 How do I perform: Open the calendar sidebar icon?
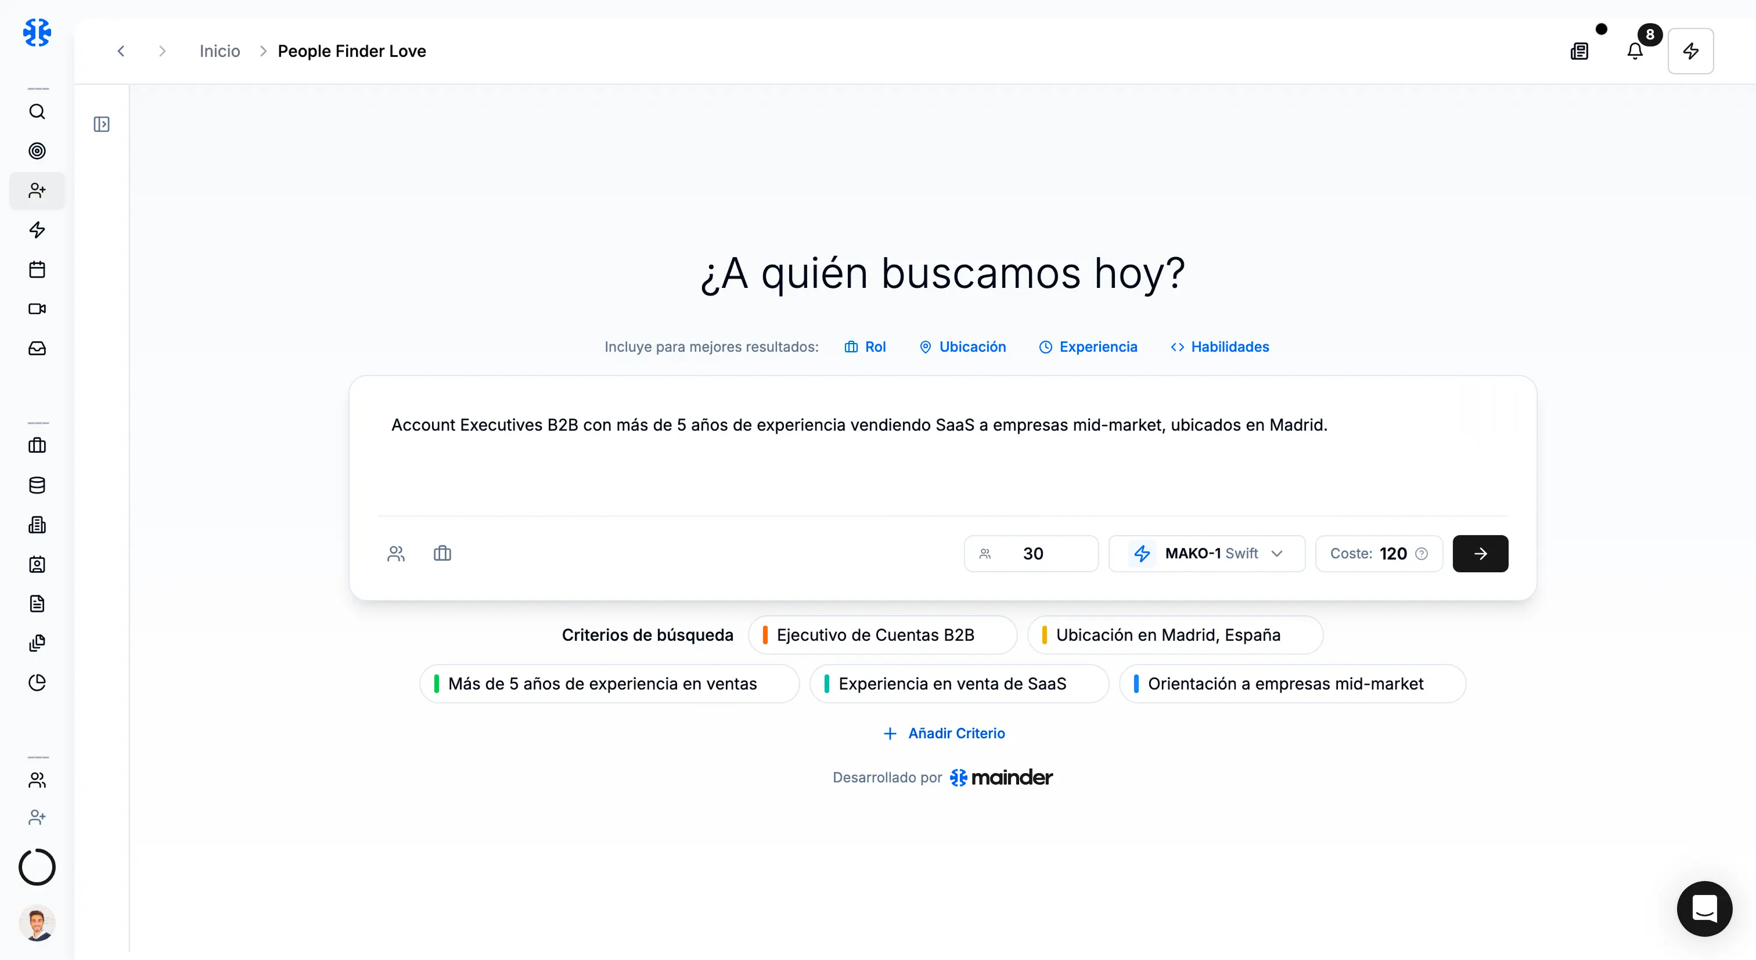coord(37,269)
